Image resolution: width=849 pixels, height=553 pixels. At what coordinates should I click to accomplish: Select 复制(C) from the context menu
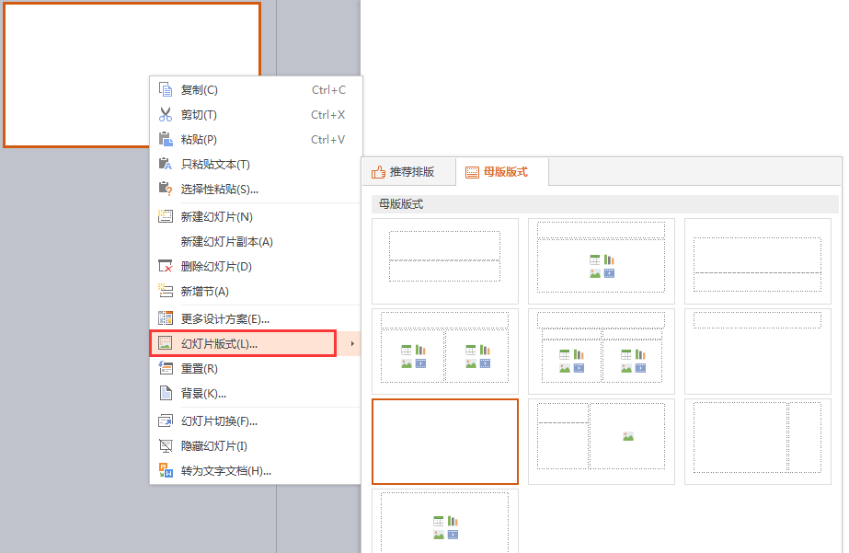pyautogui.click(x=255, y=90)
